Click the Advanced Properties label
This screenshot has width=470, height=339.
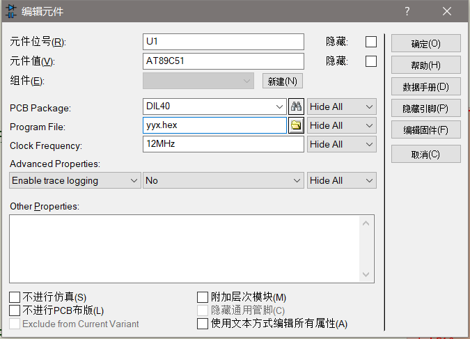coord(55,164)
